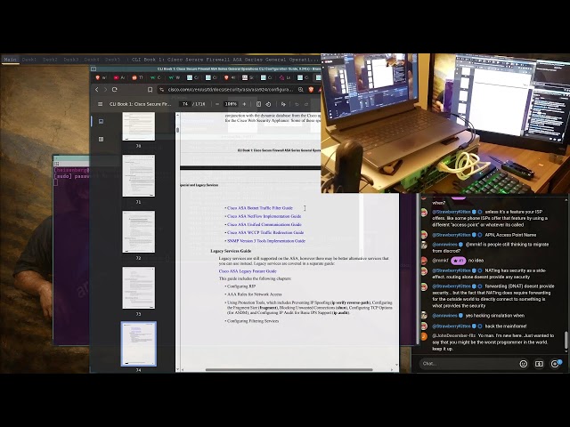Open the Brave Shields lion icon
The width and height of the screenshot is (570, 427).
(311, 89)
